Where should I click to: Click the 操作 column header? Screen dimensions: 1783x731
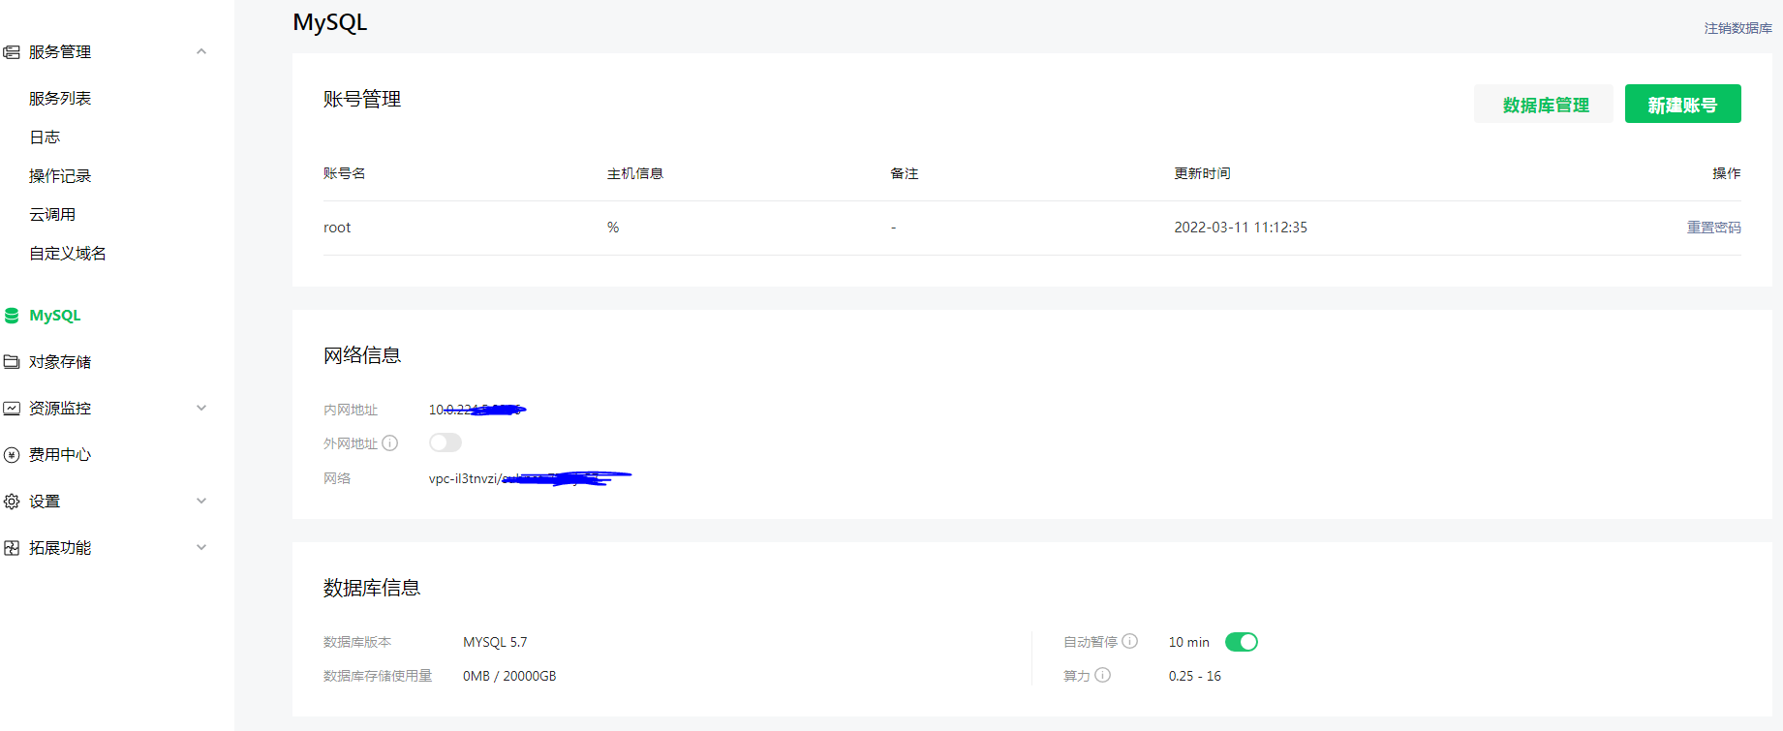tap(1727, 173)
